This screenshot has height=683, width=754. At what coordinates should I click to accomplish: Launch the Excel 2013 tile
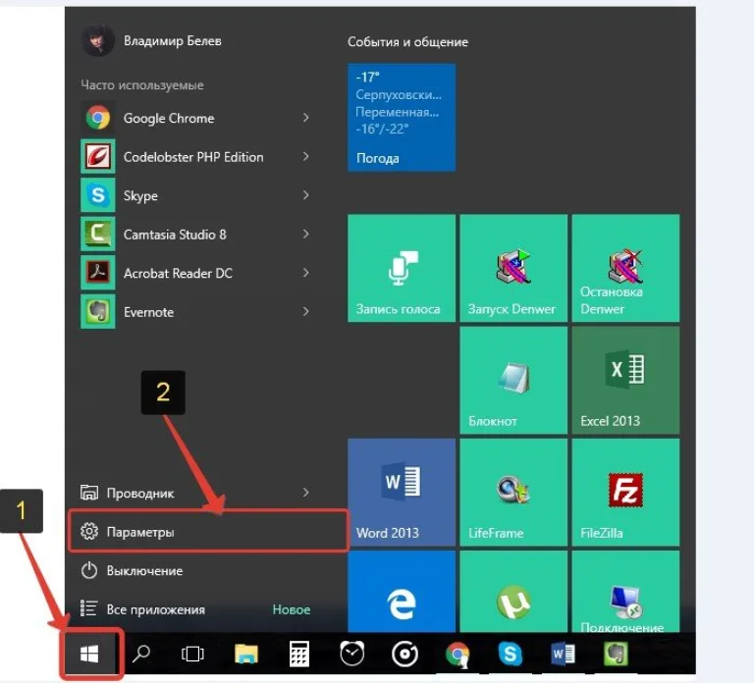625,380
